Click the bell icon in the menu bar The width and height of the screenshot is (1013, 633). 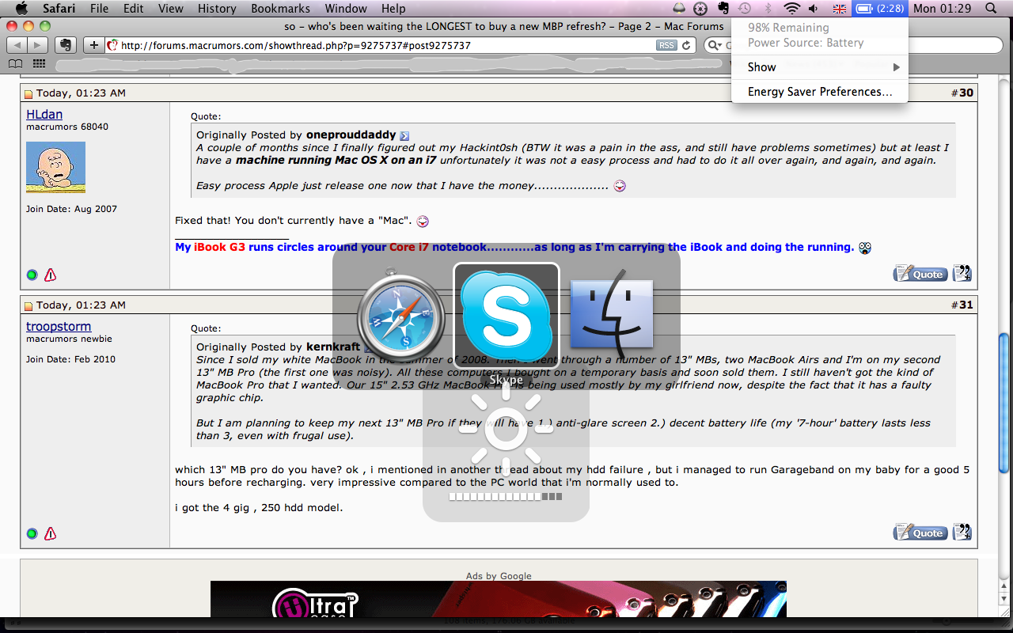[680, 9]
